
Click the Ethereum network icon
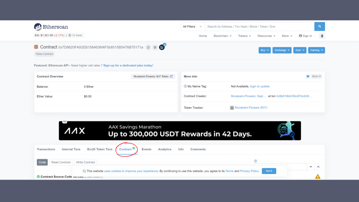[x=322, y=36]
